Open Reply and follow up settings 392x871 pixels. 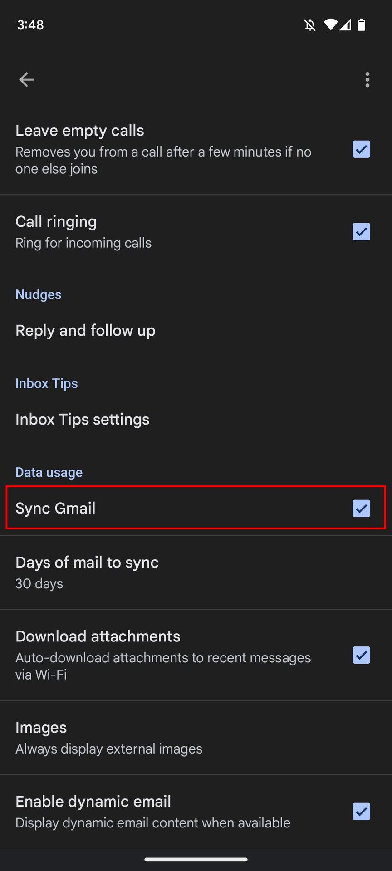click(85, 331)
